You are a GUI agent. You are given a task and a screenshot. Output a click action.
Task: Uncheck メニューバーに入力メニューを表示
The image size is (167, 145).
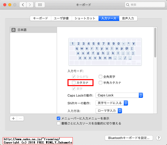click(58, 118)
